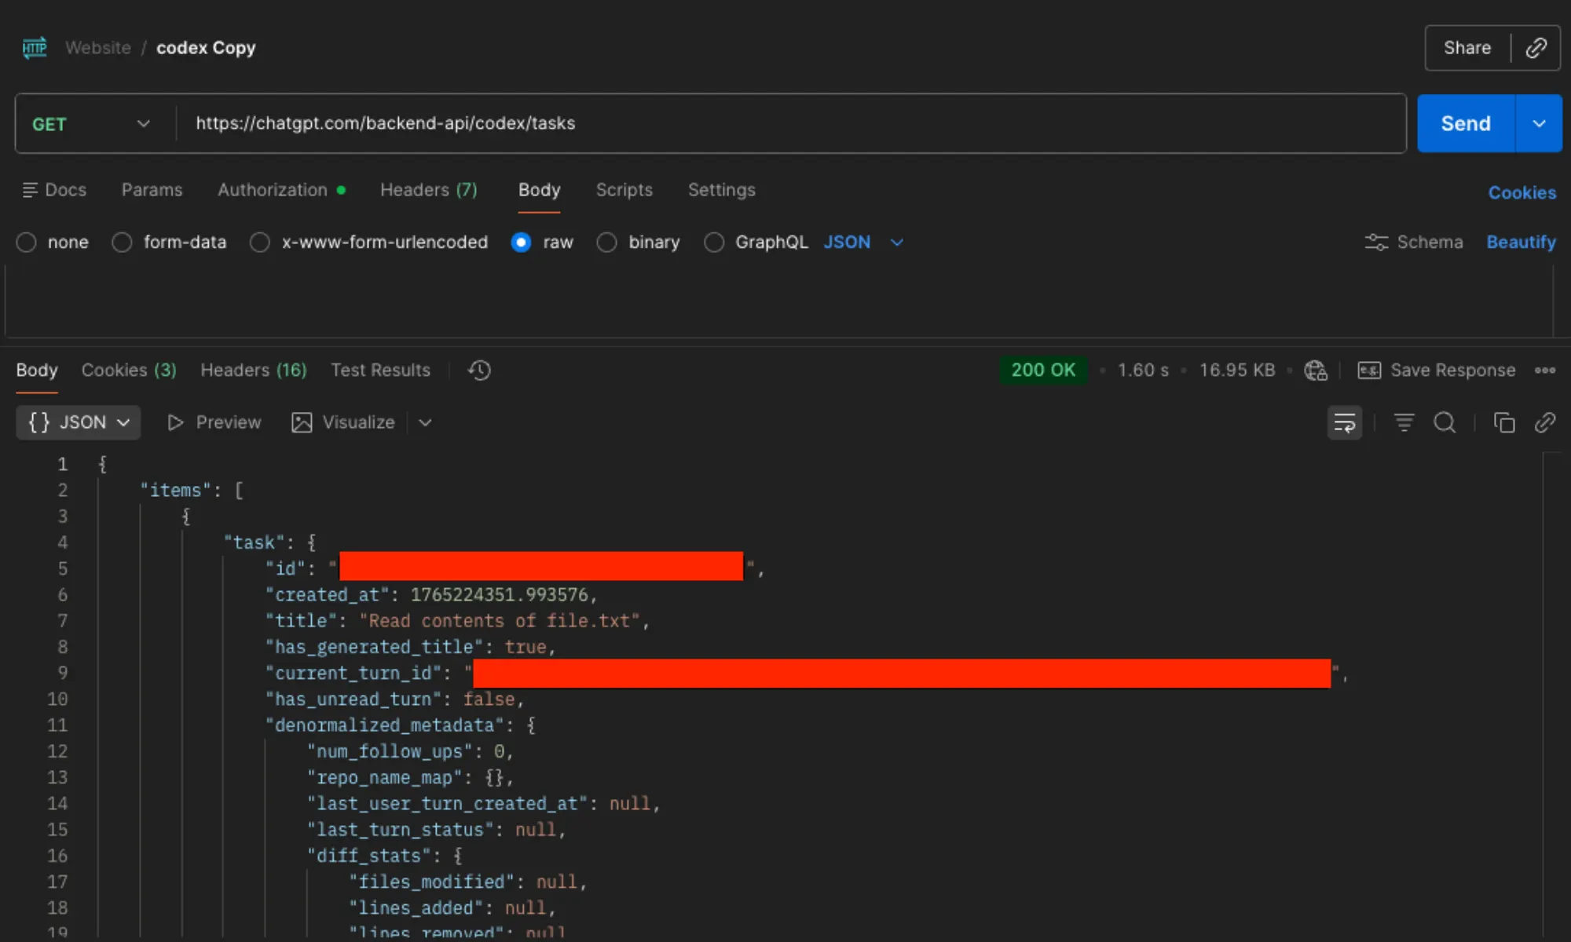Click the "denormalized_metadata" key
1571x942 pixels.
[x=385, y=725]
